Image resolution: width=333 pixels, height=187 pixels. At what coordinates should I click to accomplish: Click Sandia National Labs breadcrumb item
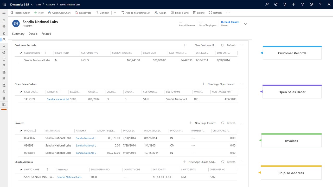70,5
